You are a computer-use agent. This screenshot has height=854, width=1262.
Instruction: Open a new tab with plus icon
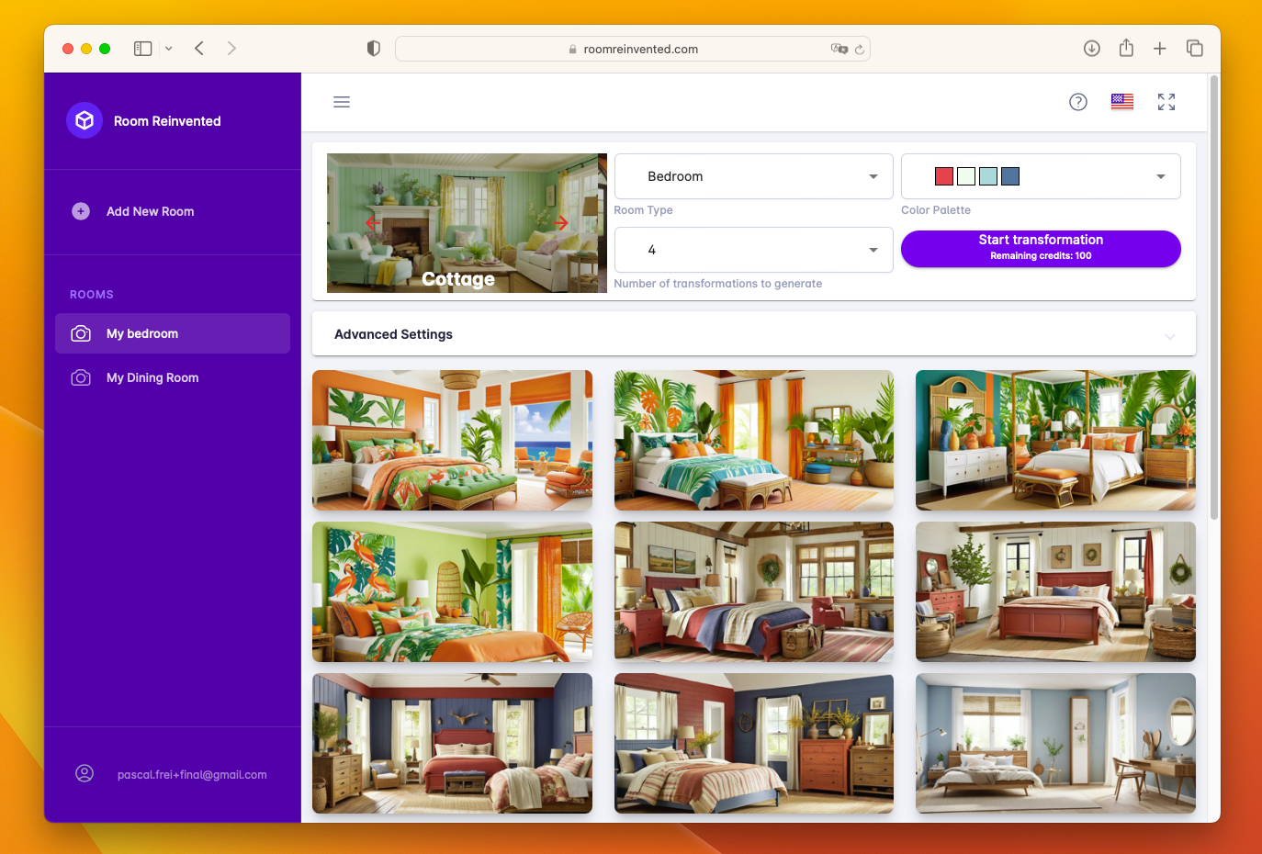point(1160,49)
